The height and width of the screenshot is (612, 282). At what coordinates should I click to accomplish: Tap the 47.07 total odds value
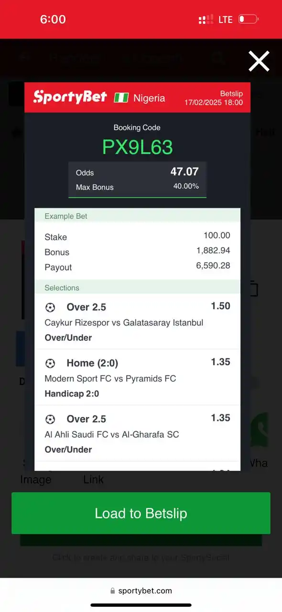[184, 171]
